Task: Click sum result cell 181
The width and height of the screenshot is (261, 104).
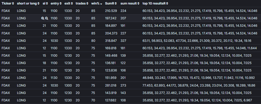Action: tap(123, 48)
